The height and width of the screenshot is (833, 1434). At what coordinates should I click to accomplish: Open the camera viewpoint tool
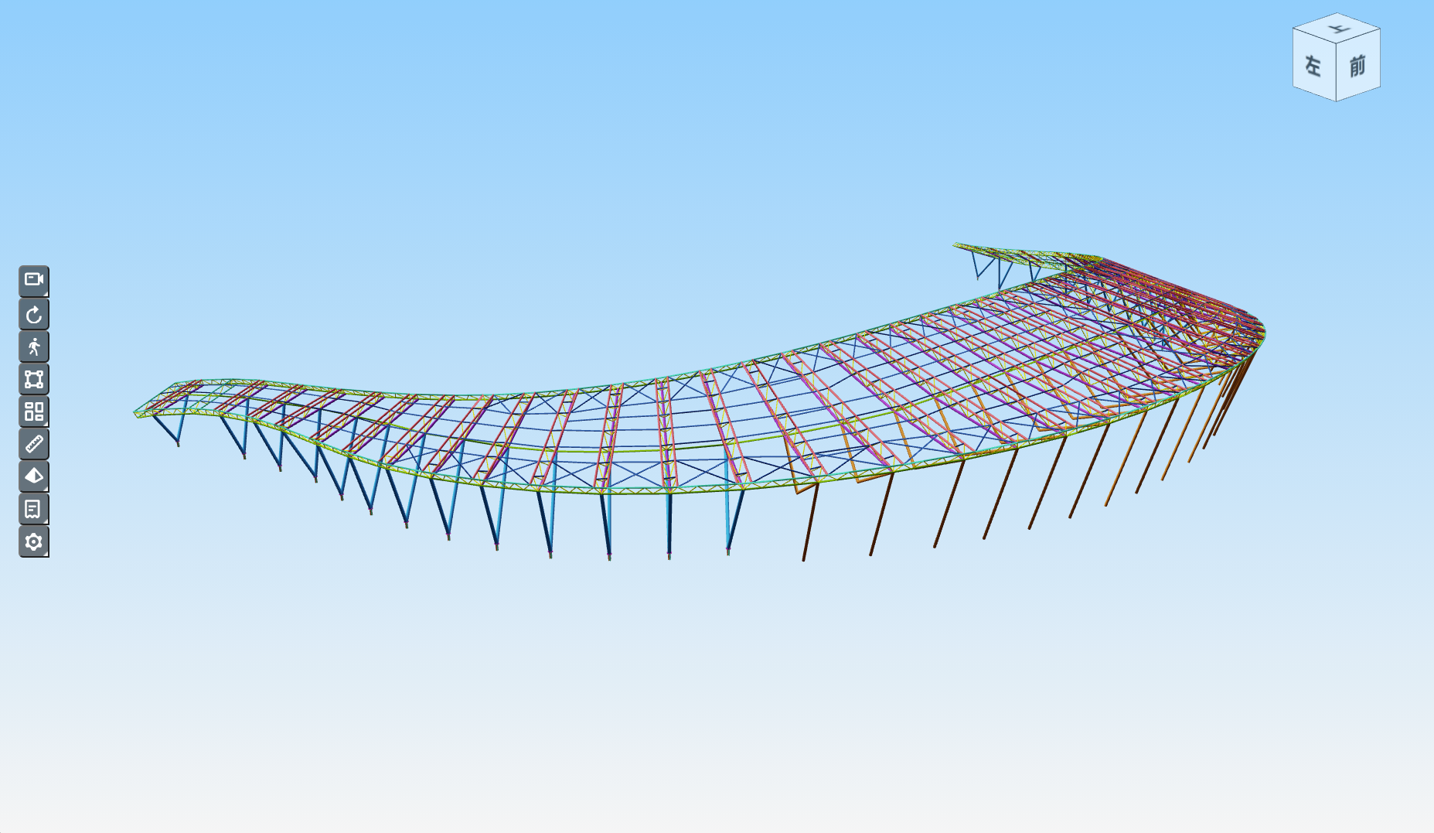pyautogui.click(x=34, y=281)
